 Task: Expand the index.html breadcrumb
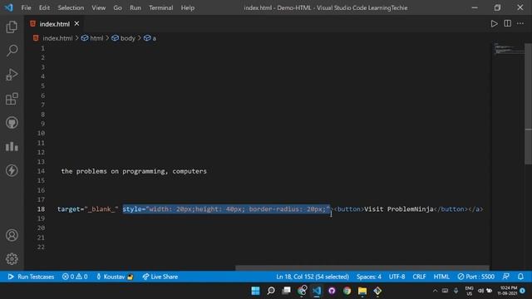(x=53, y=38)
